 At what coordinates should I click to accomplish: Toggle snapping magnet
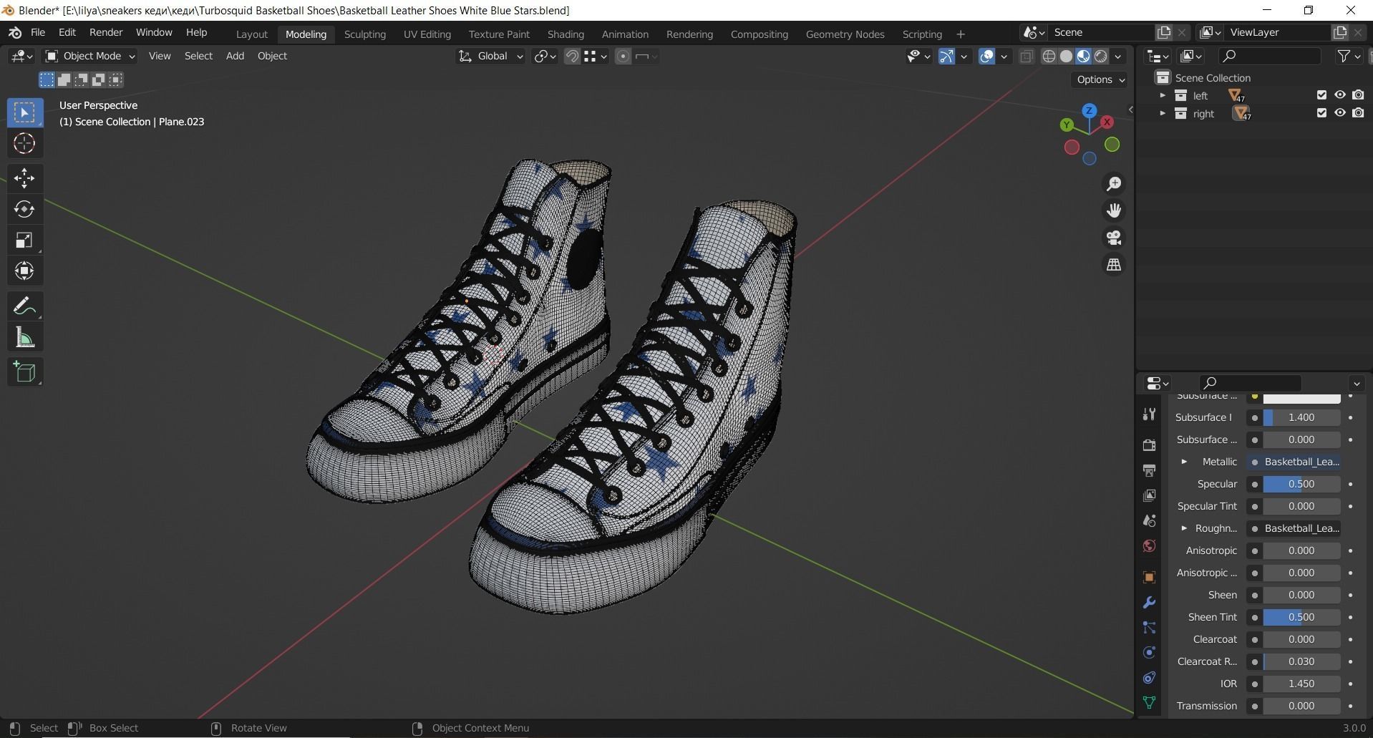click(x=572, y=57)
